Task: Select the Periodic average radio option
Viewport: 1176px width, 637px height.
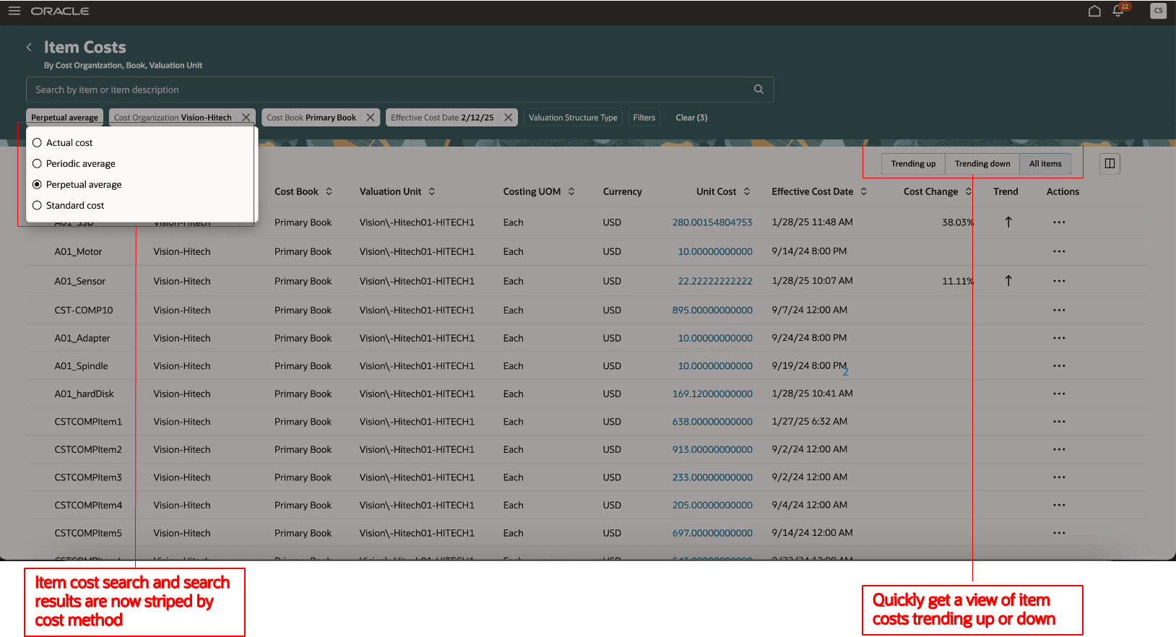Action: click(37, 164)
